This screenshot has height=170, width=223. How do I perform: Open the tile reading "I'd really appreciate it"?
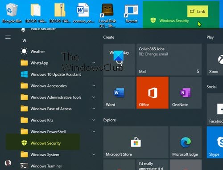point(153,165)
